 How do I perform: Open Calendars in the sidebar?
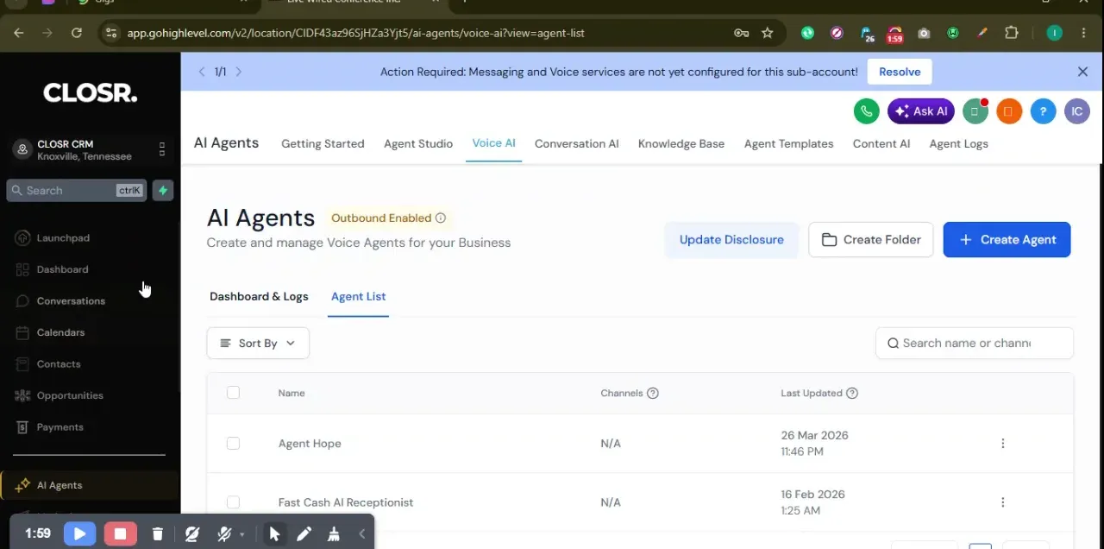(60, 332)
